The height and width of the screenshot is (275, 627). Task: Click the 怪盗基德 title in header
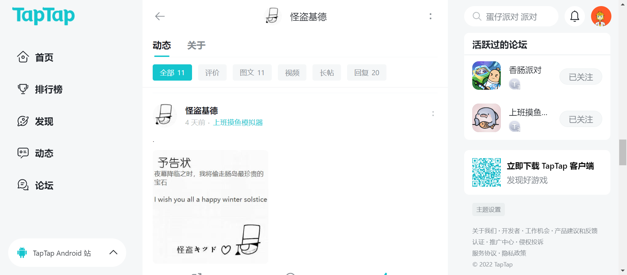pyautogui.click(x=308, y=17)
